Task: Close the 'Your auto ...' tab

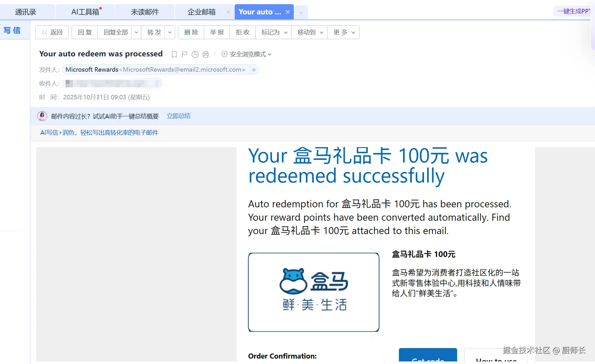Action: [287, 12]
